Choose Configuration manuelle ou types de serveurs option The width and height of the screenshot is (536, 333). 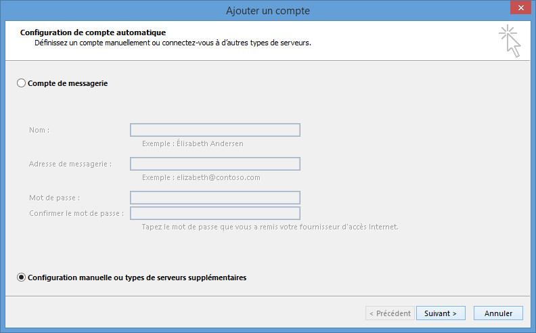point(22,277)
